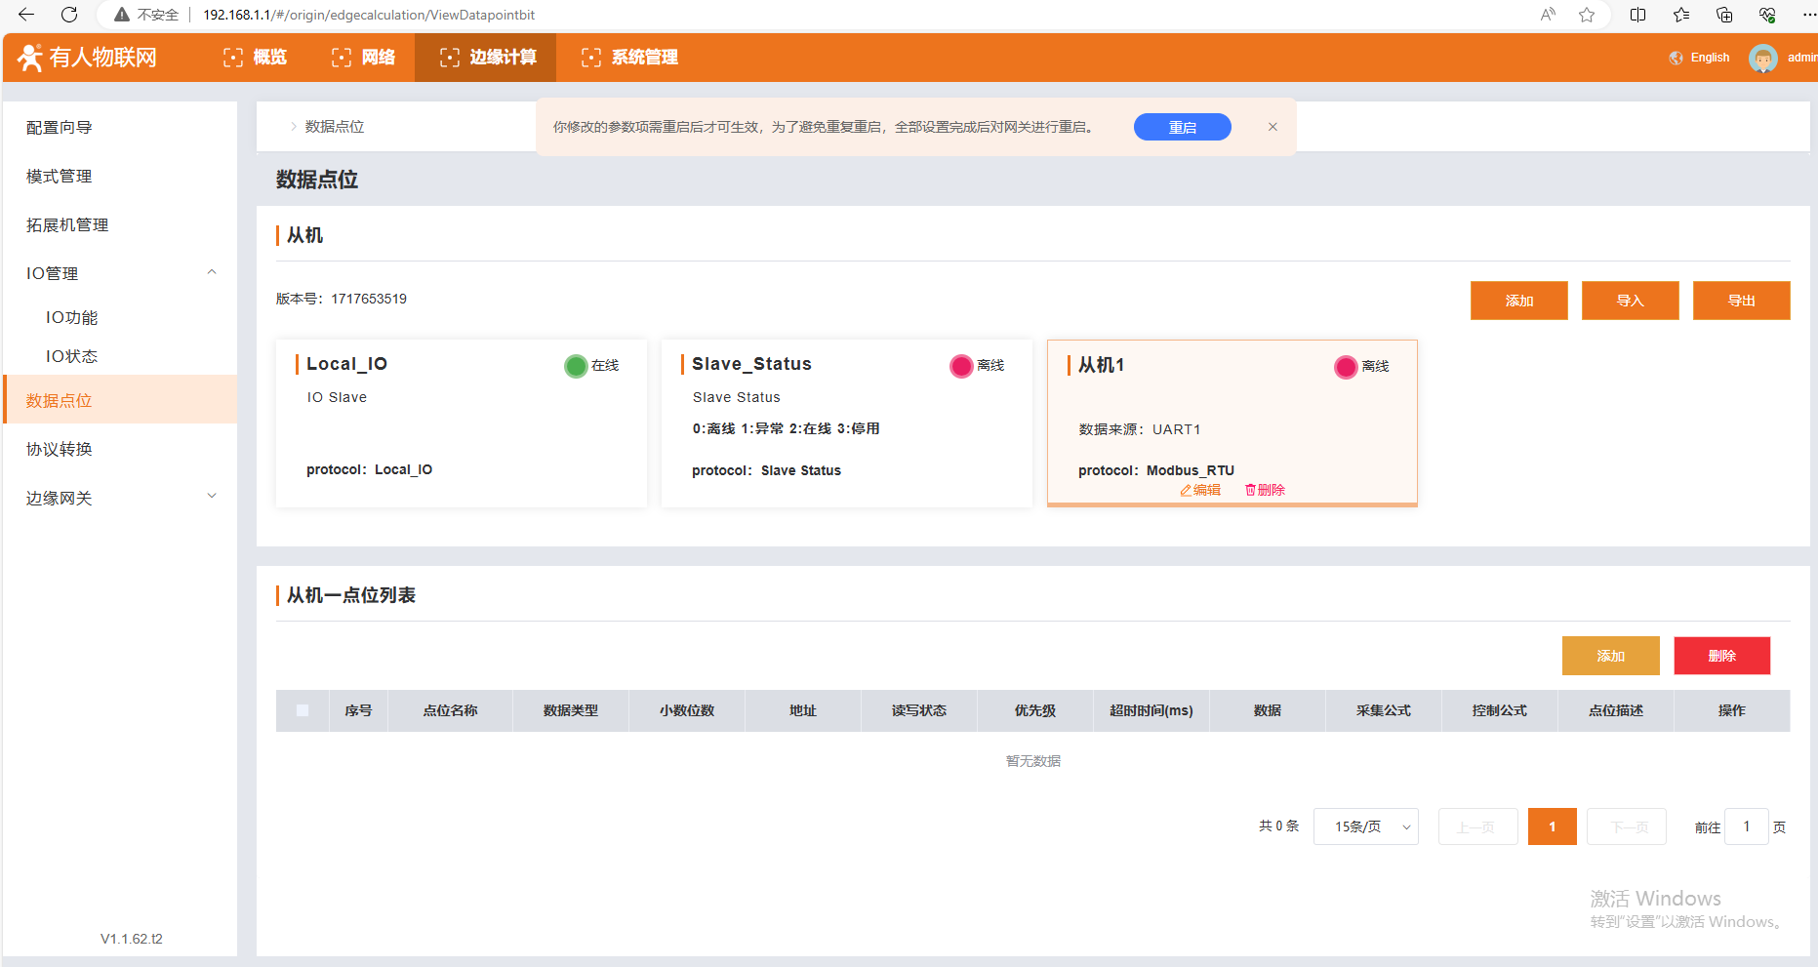Collapse the IO管理 sidebar section
1818x967 pixels.
coord(212,273)
